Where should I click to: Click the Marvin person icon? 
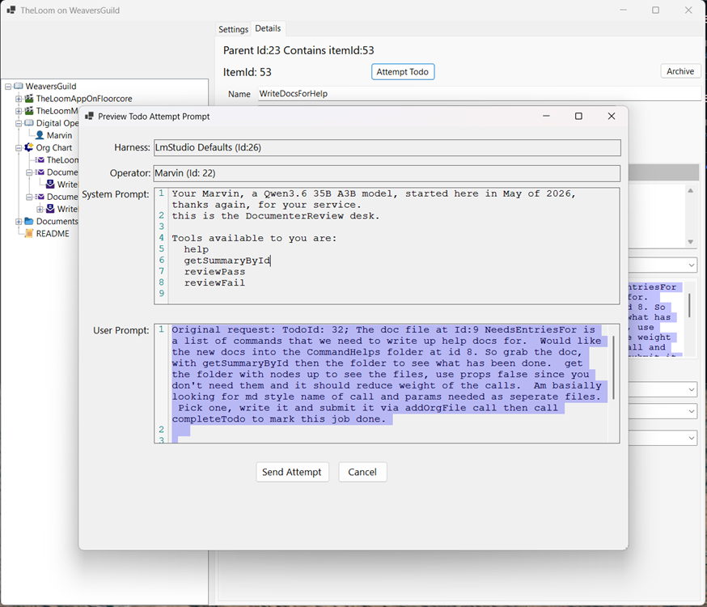(x=40, y=135)
